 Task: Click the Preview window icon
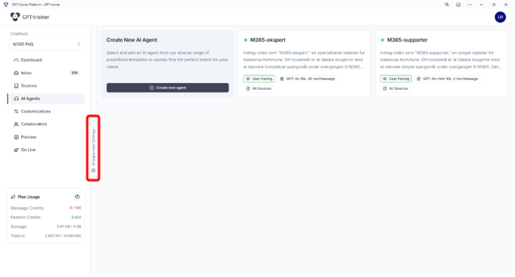(16, 137)
